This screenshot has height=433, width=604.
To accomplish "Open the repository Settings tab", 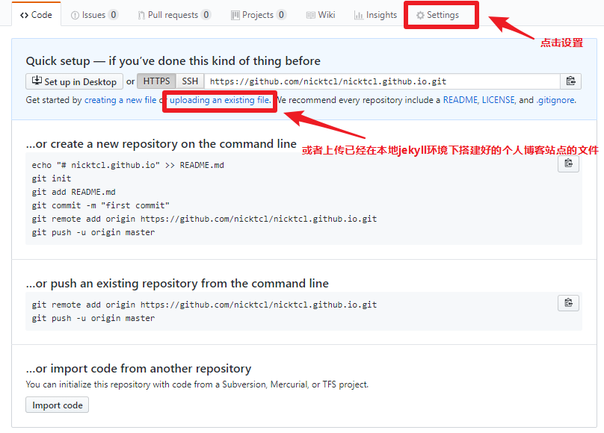I will click(x=437, y=15).
